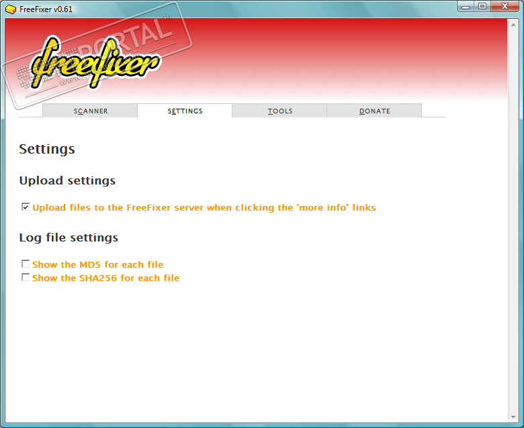Viewport: 524px width, 428px height.
Task: Click the scrollbar down arrow
Action: [x=513, y=417]
